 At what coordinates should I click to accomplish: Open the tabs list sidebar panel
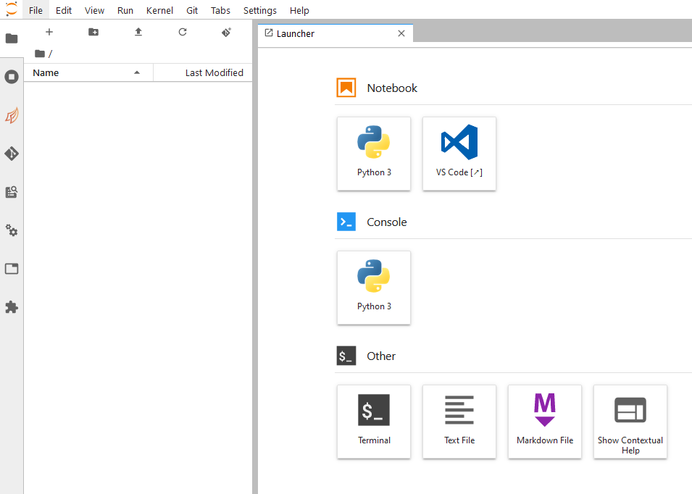click(x=12, y=269)
